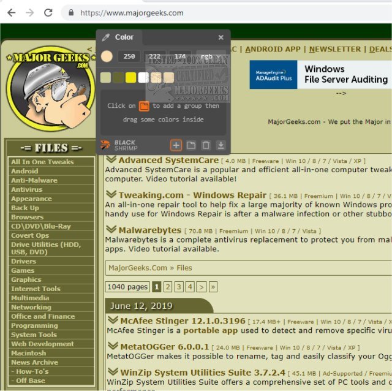Select the dark olive color swatch

tap(118, 78)
